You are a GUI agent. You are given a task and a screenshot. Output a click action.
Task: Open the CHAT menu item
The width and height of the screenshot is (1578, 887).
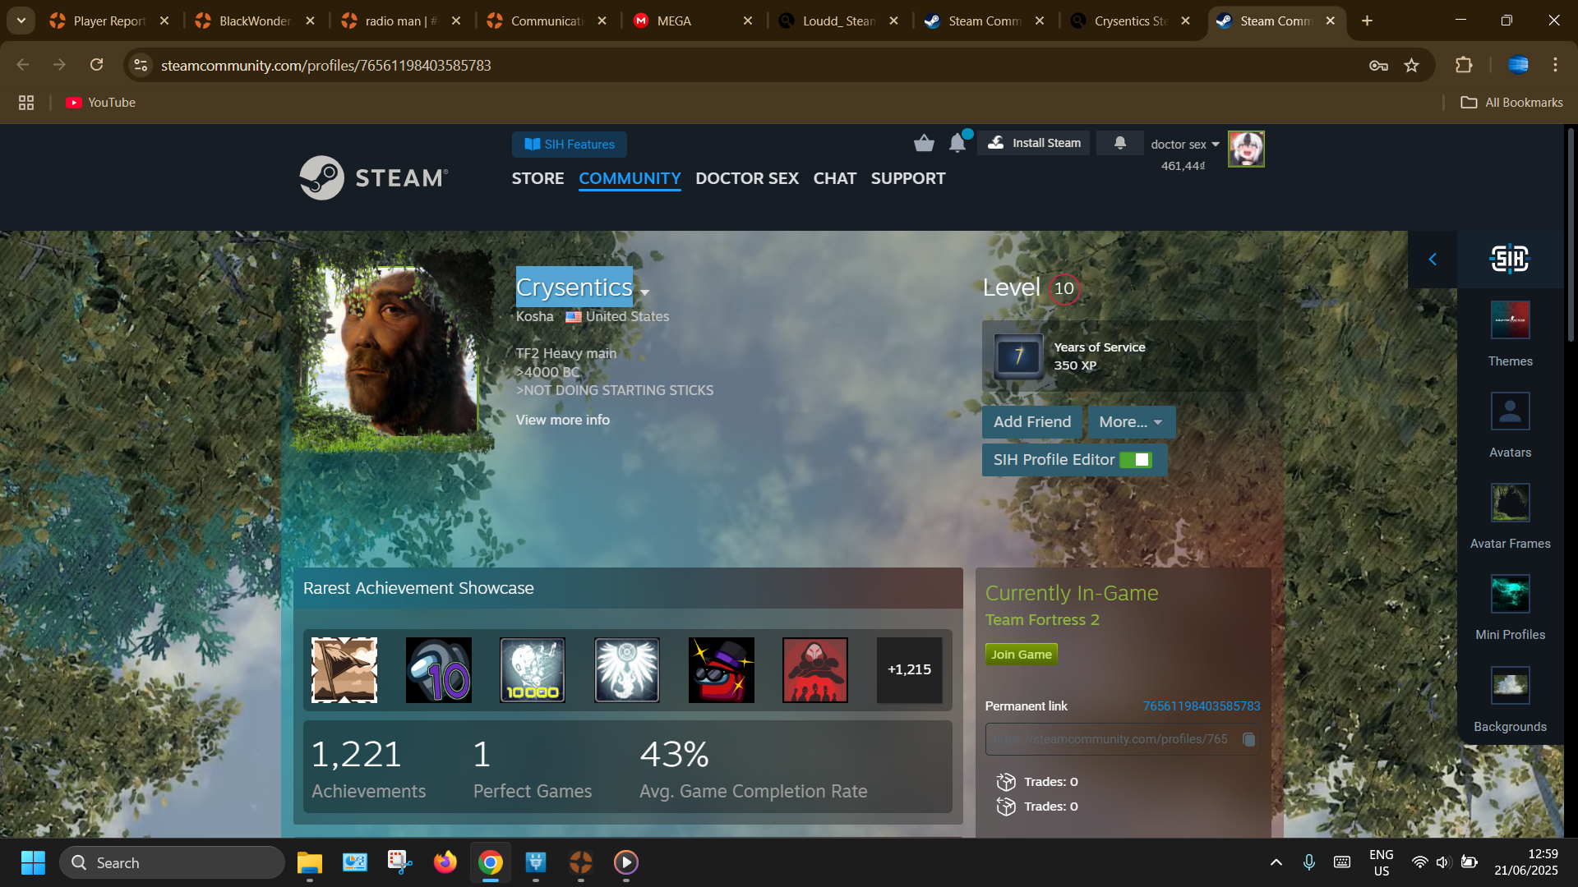pos(834,178)
